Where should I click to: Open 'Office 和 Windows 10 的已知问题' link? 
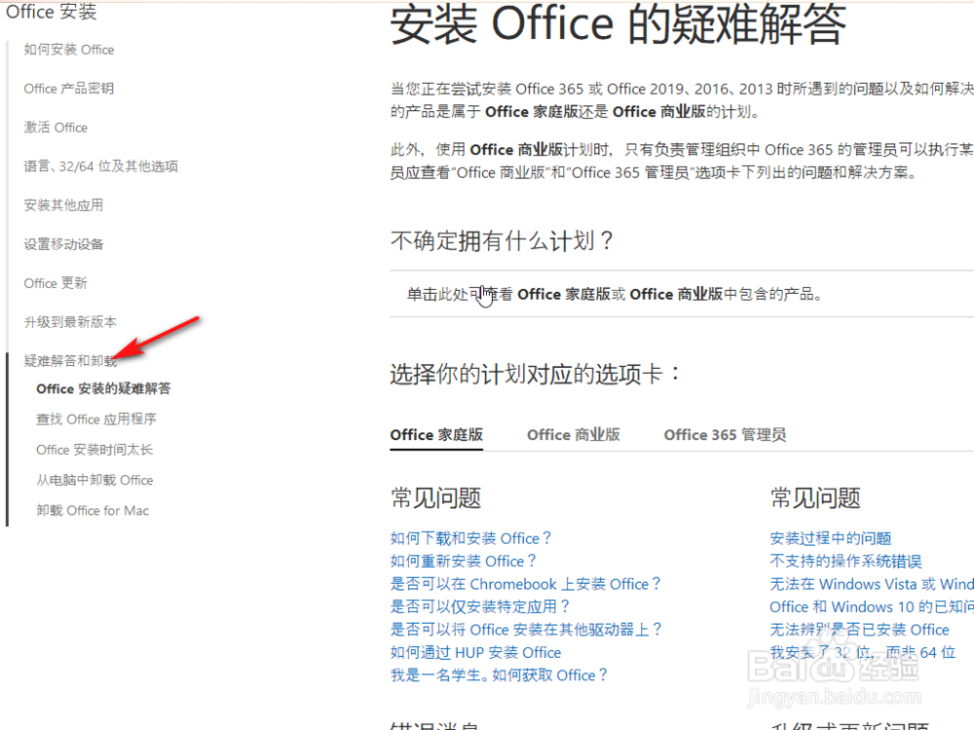(872, 607)
